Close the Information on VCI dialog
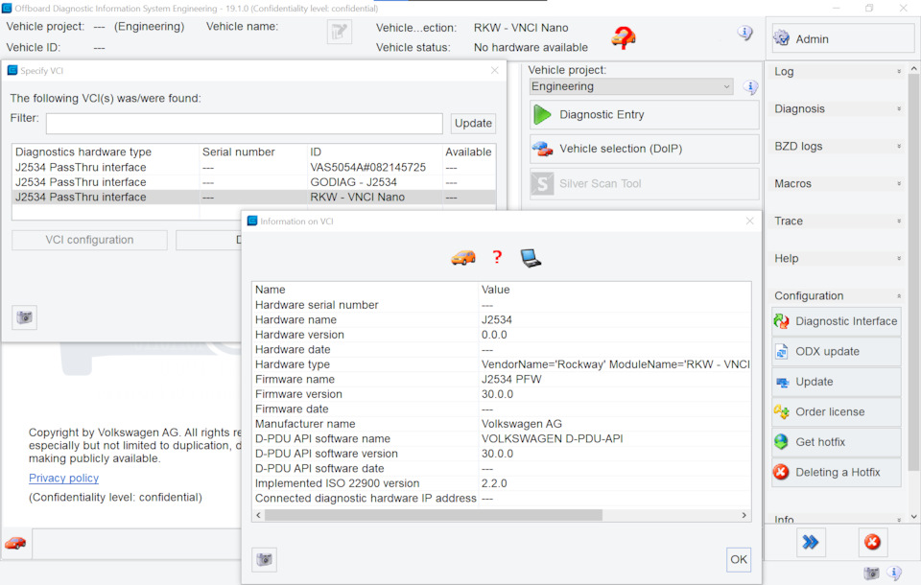Screen dimensions: 921x585 coord(749,221)
